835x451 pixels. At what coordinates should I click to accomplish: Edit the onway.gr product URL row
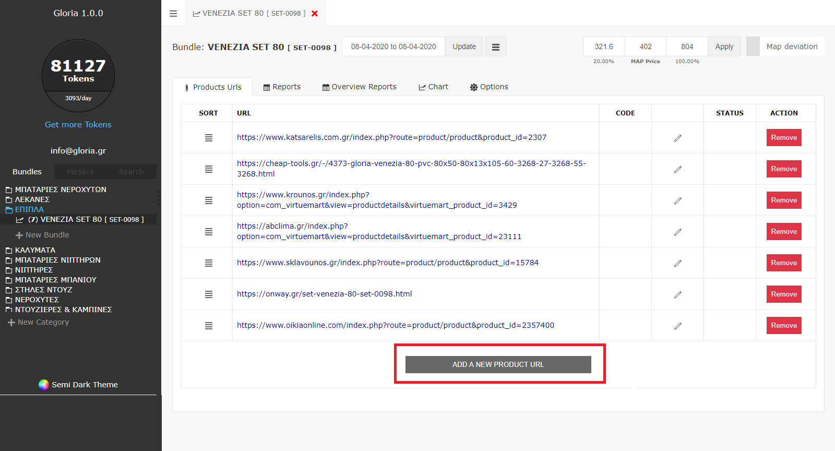tap(677, 294)
